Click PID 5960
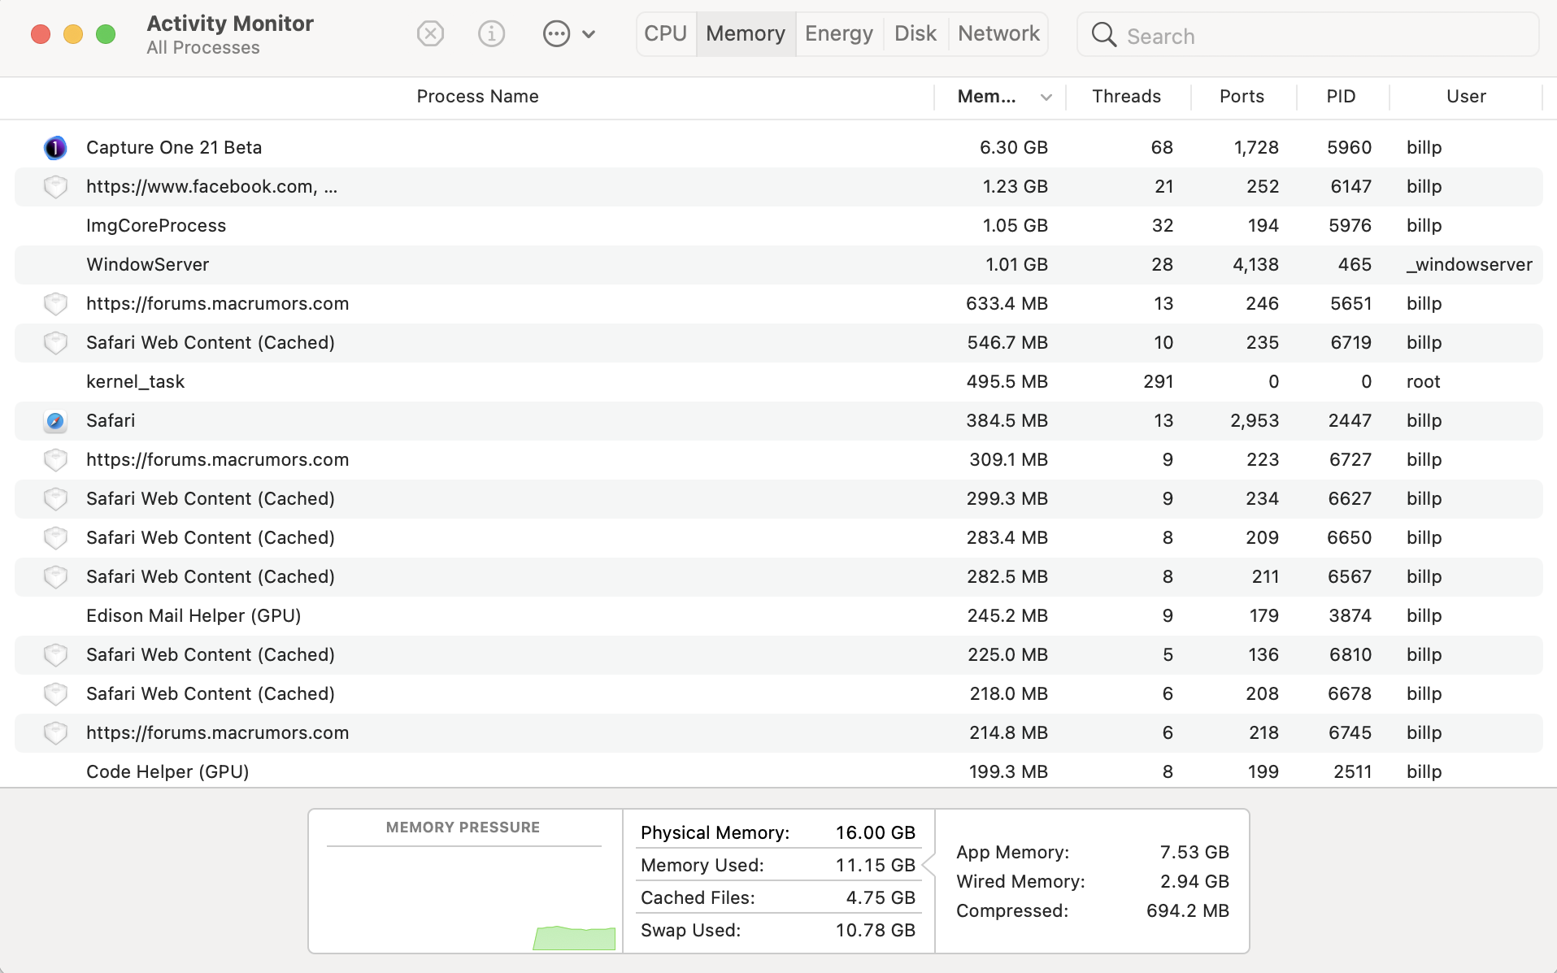The image size is (1557, 973). tap(1349, 148)
